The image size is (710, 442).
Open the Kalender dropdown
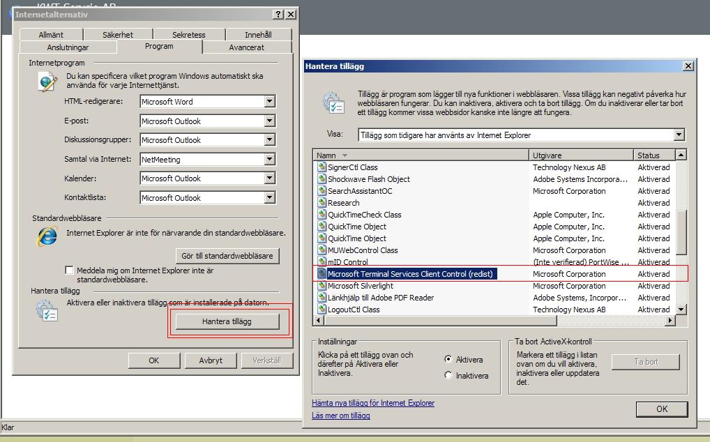tap(269, 178)
